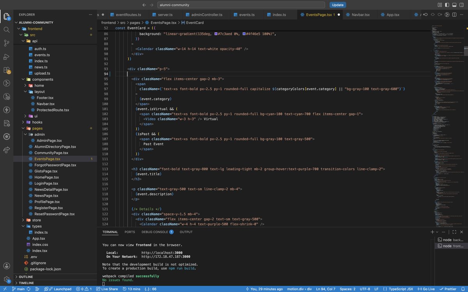Collapse the frontend folder
The image size is (468, 292).
point(55,29)
